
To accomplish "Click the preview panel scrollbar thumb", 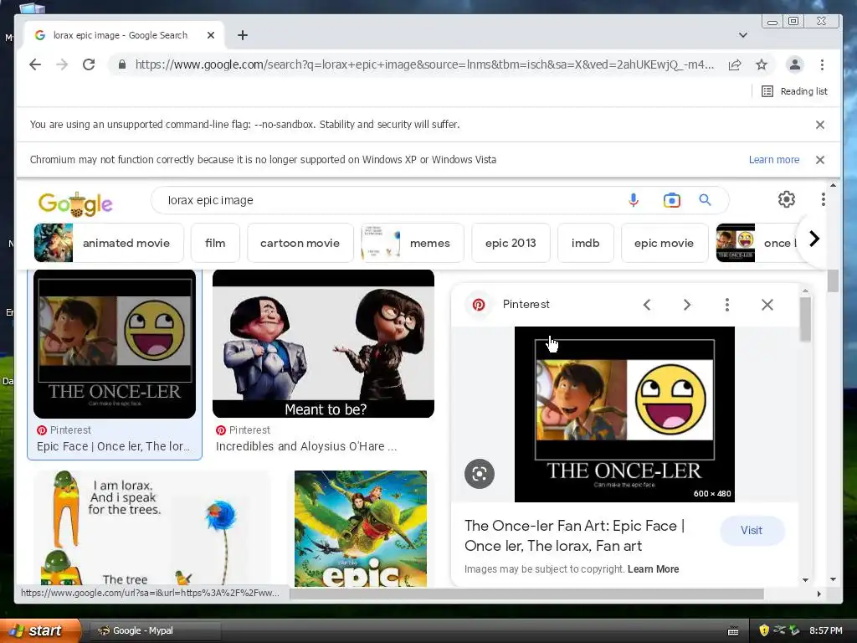I will pyautogui.click(x=805, y=319).
